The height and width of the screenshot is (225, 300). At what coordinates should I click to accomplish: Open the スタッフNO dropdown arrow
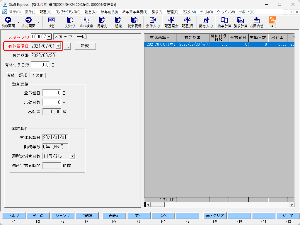49,37
